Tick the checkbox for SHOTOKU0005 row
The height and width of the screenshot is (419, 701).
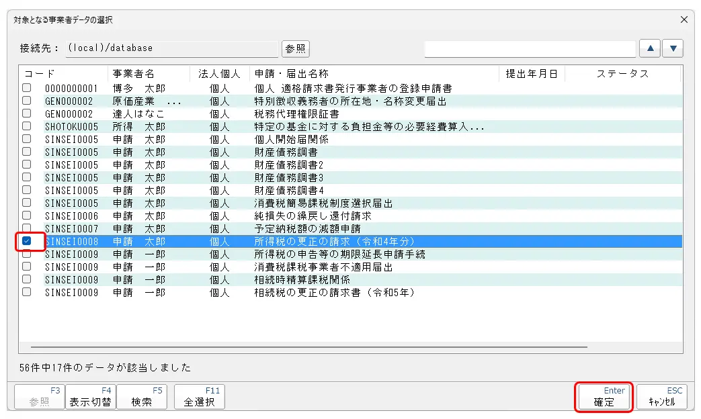coord(27,126)
